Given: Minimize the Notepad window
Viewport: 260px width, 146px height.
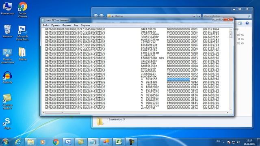Looking at the screenshot, I should click(215, 19).
